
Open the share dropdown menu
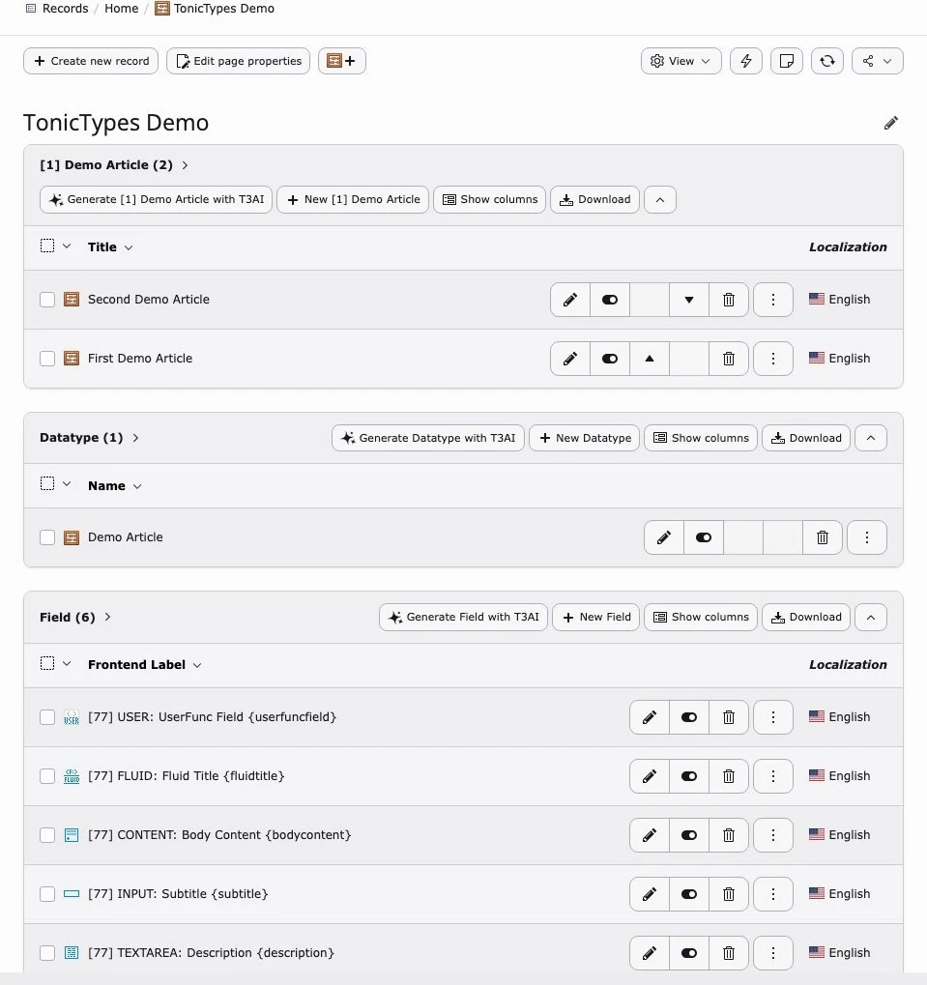coord(878,61)
